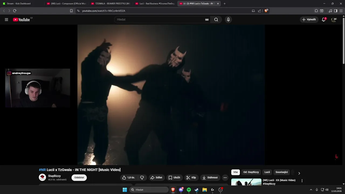Screen dimensions: 345x194
Task: Select the Lucii filter chip
Action: [267, 172]
